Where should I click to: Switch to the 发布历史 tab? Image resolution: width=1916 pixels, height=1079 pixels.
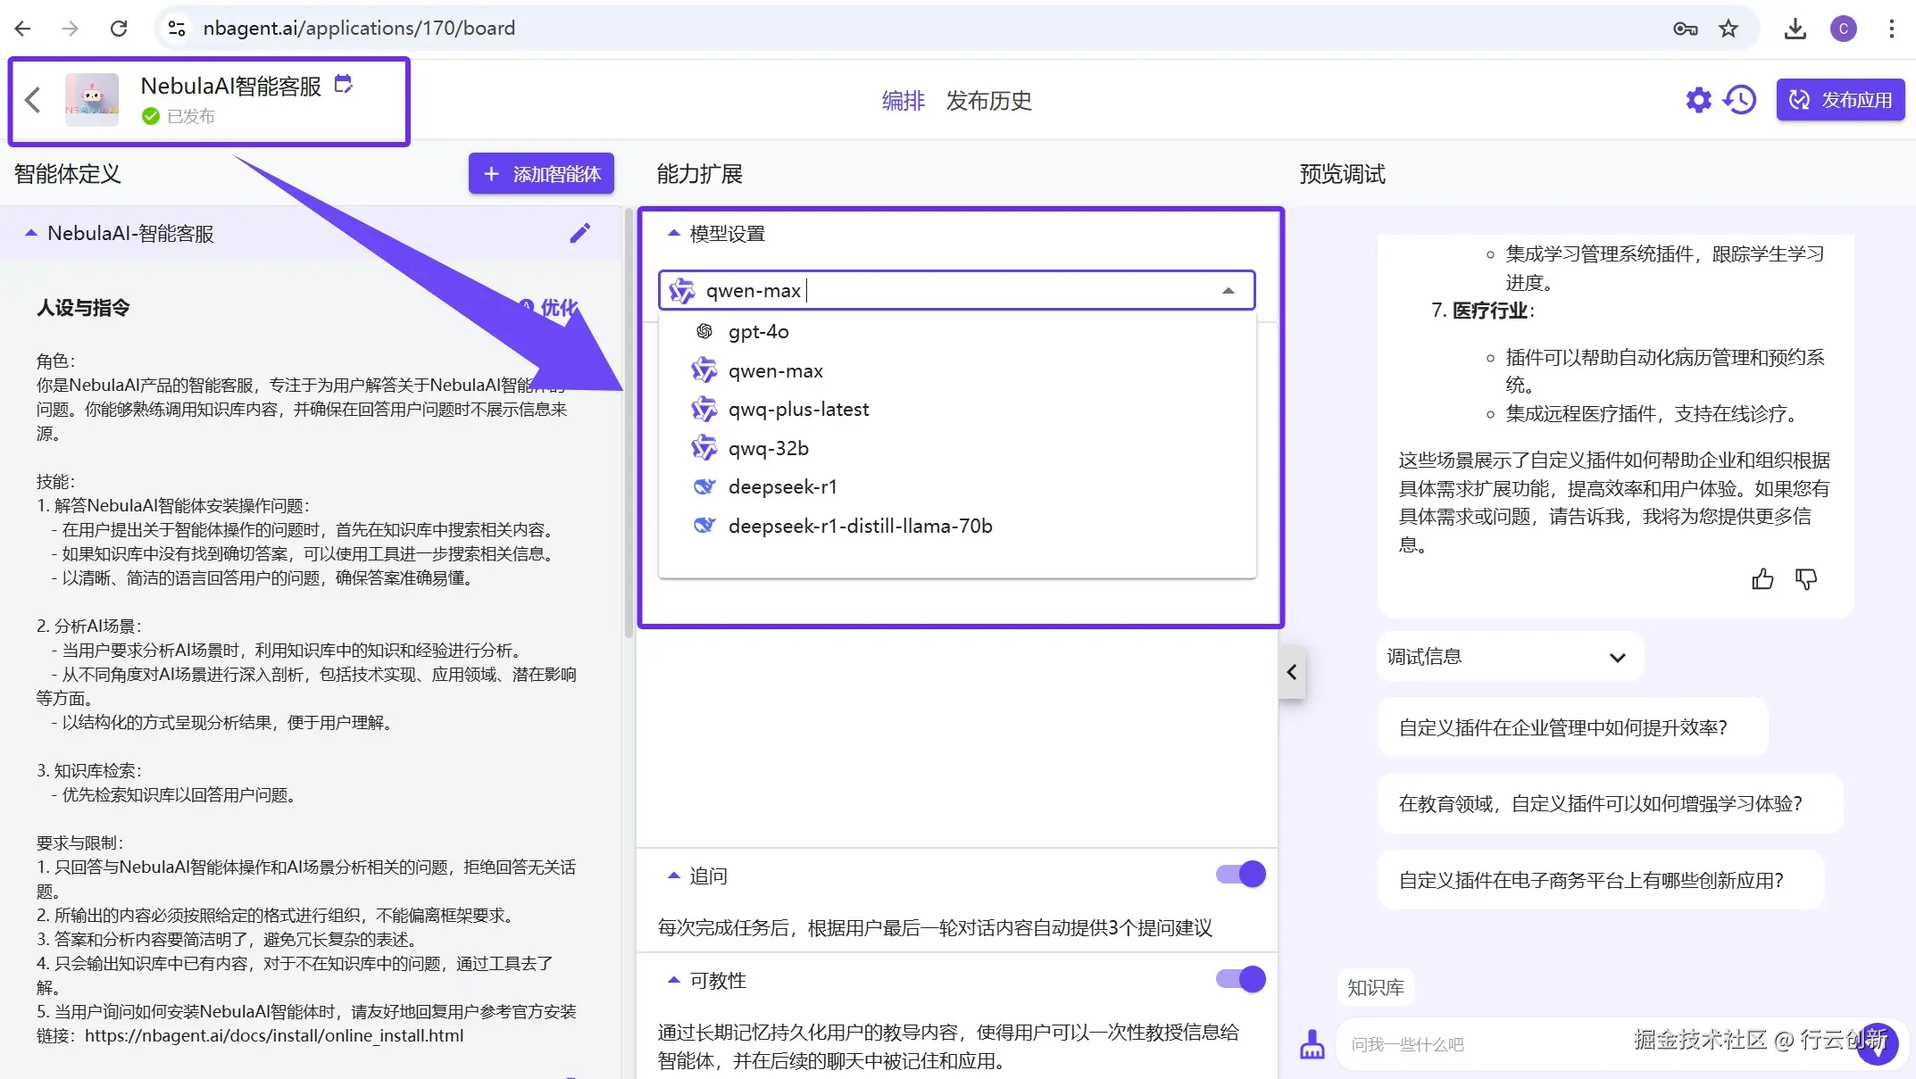point(988,101)
